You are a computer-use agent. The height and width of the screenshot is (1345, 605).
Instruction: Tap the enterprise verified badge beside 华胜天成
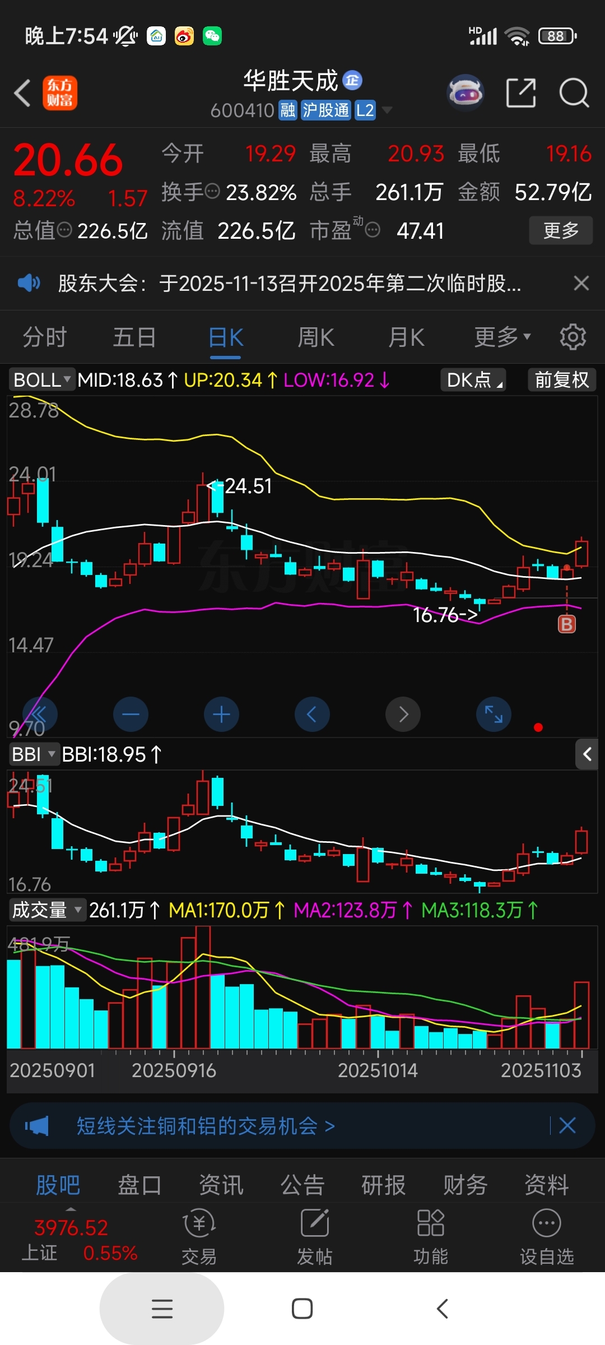[x=352, y=81]
